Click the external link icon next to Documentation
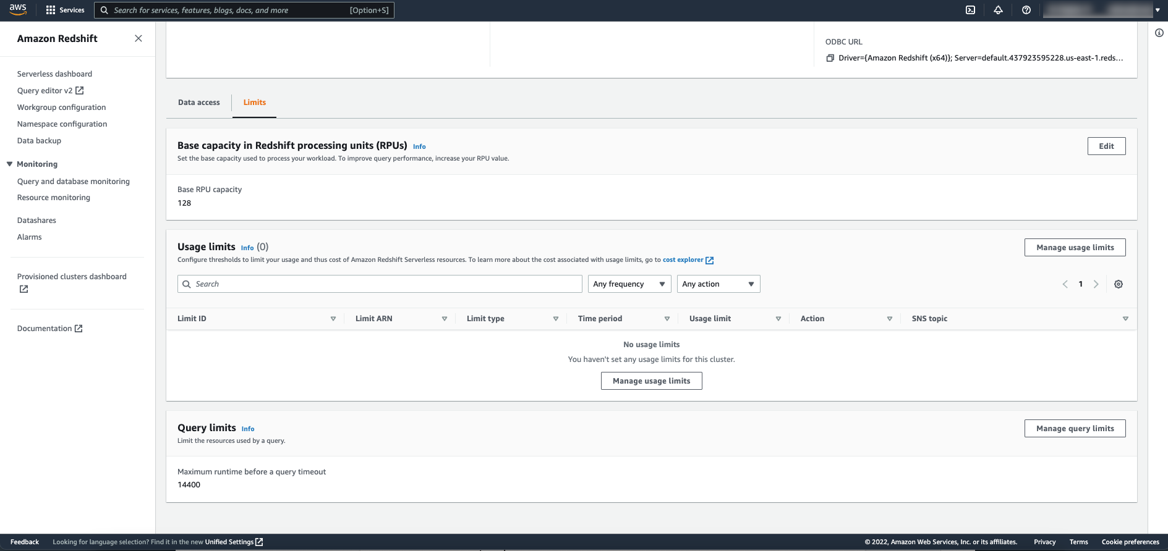This screenshot has height=551, width=1168. click(79, 329)
